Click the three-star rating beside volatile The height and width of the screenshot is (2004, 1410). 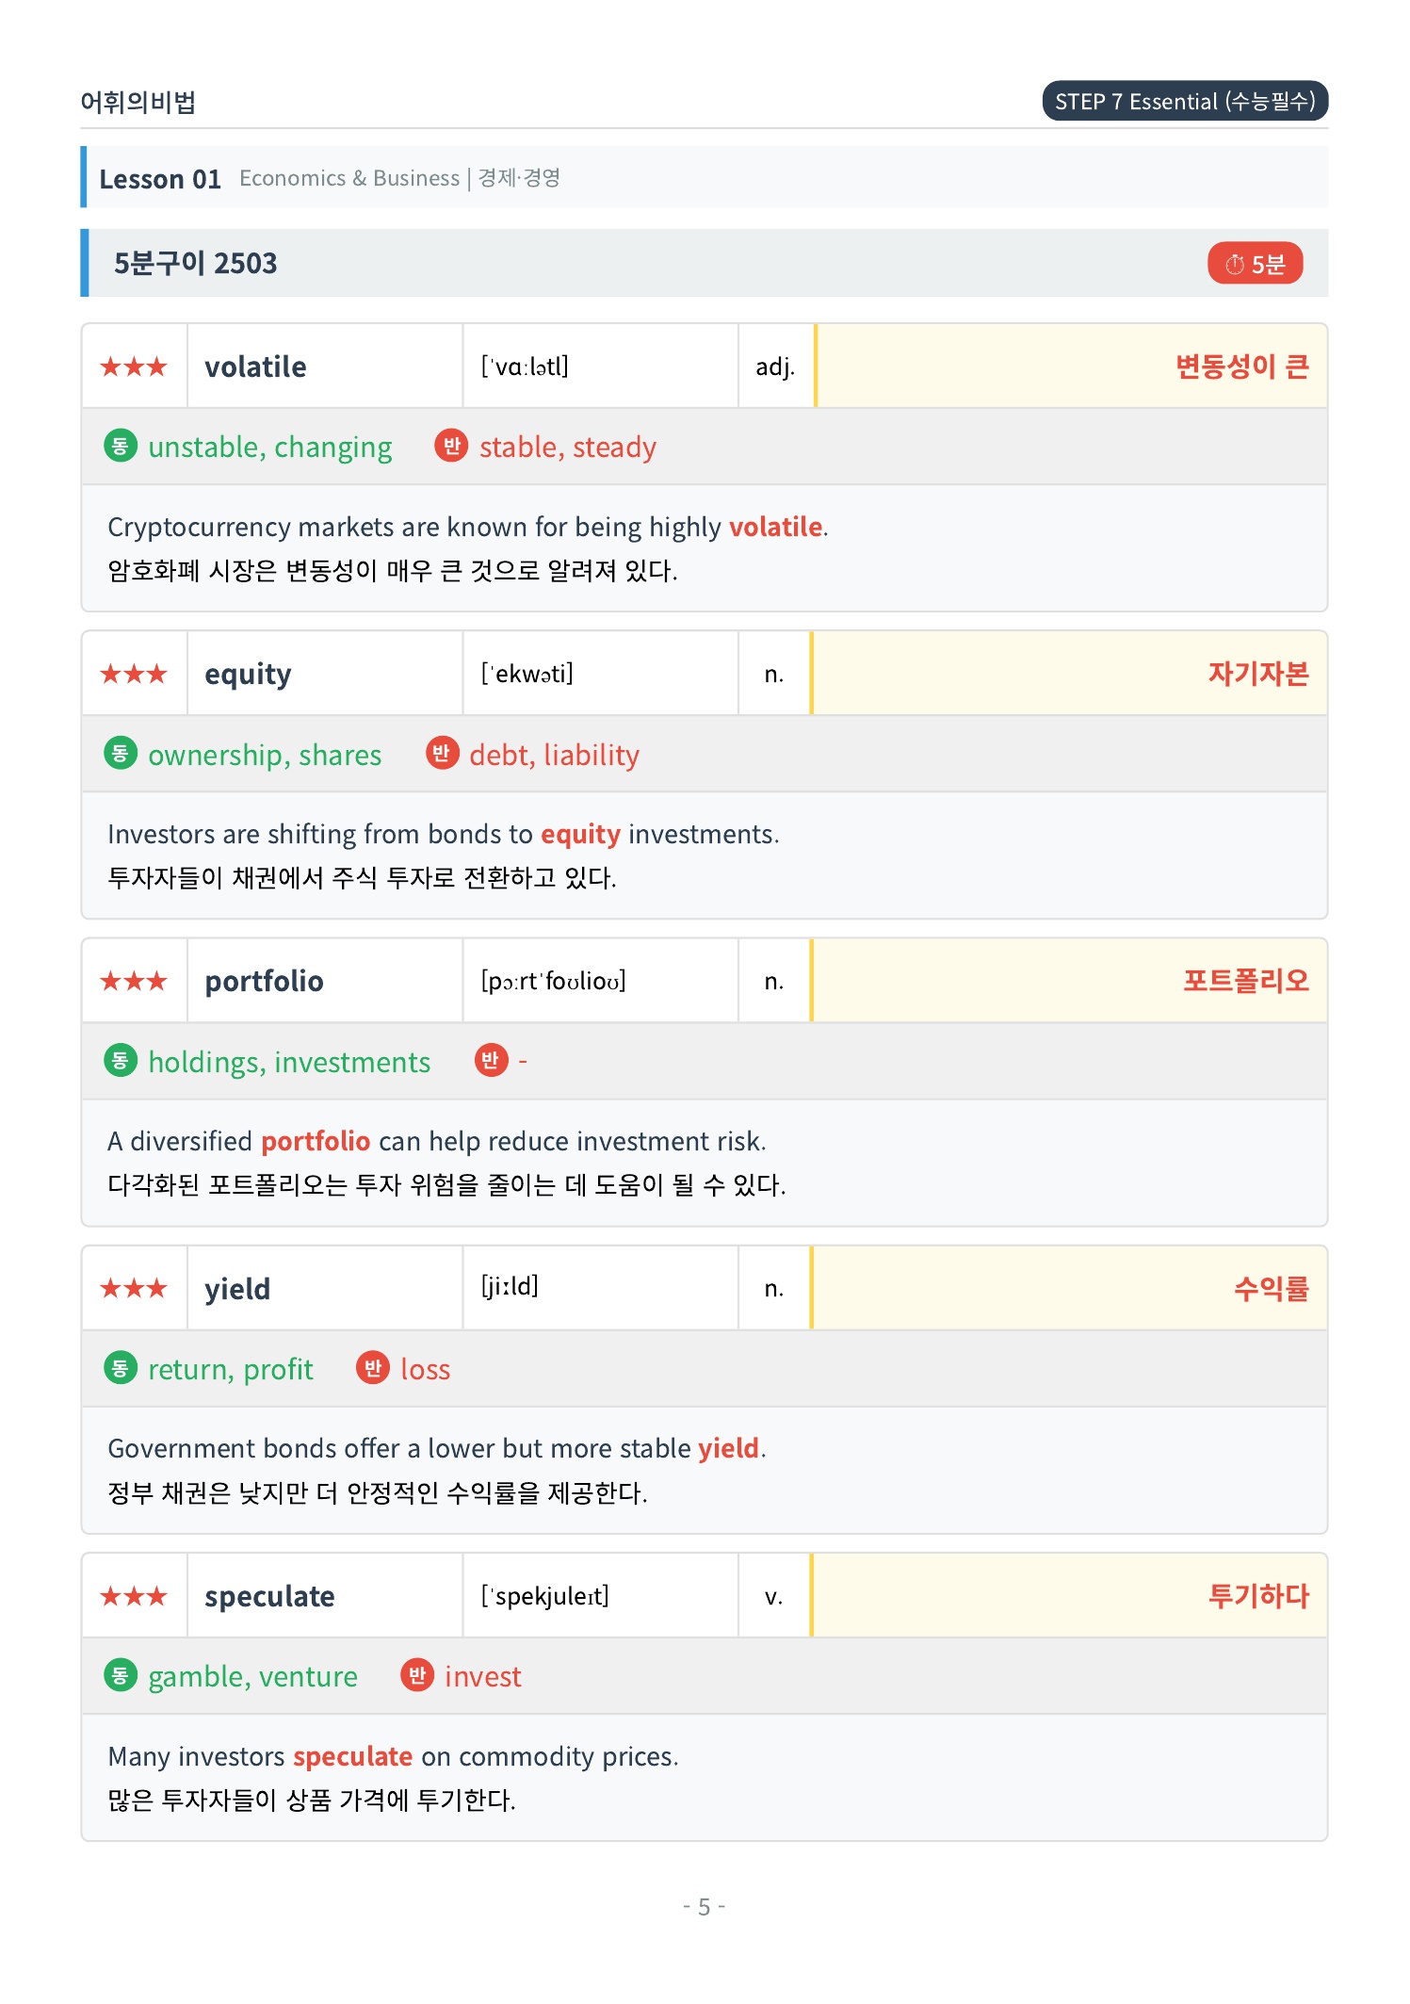[x=134, y=367]
